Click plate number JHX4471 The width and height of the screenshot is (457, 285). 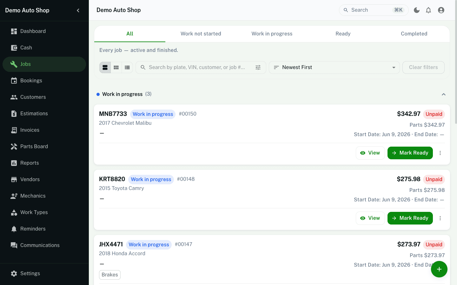(111, 244)
